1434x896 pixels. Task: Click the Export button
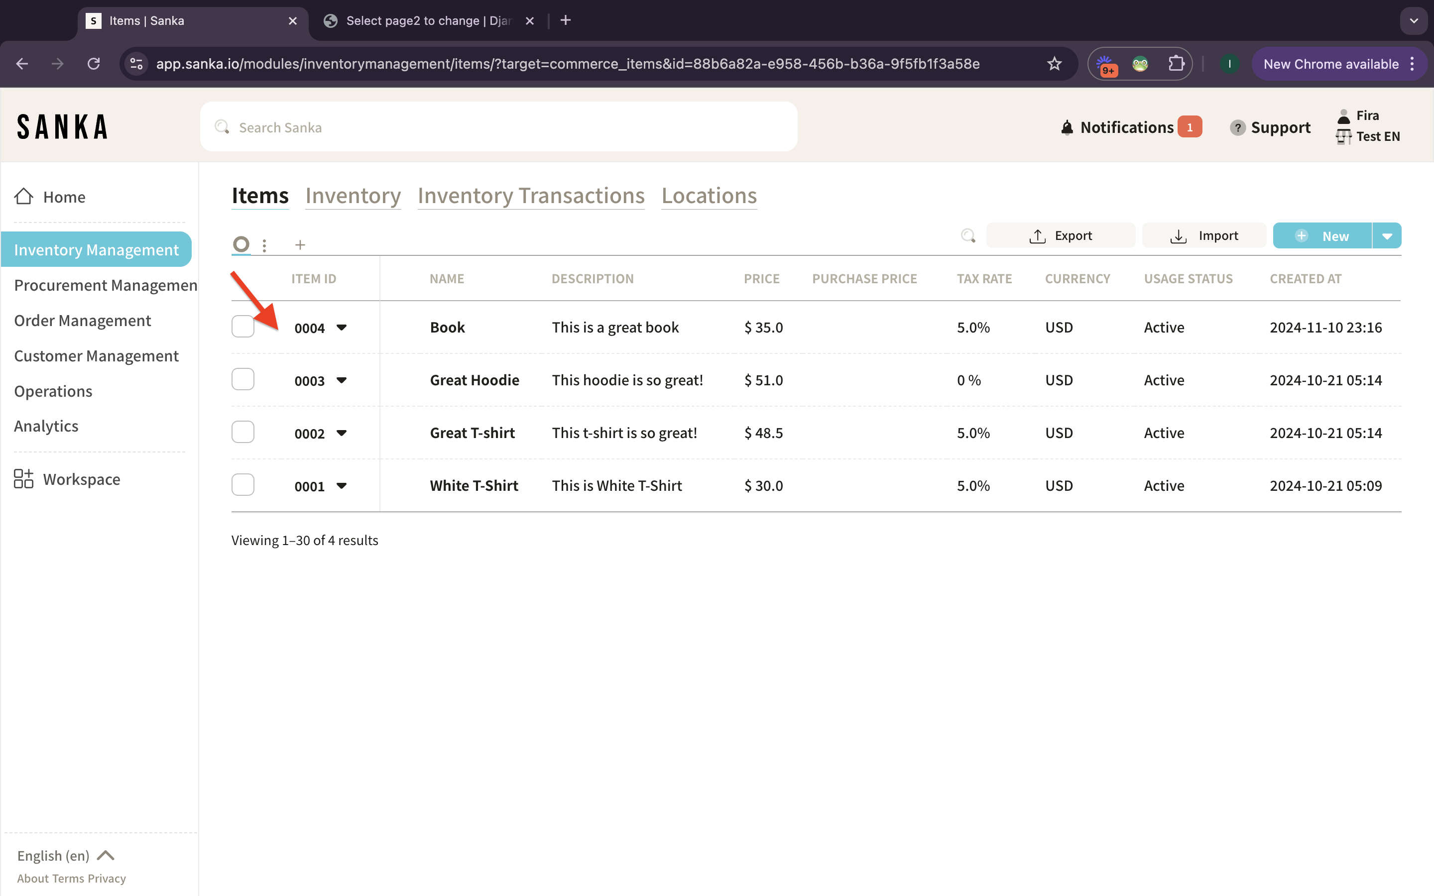(x=1061, y=236)
